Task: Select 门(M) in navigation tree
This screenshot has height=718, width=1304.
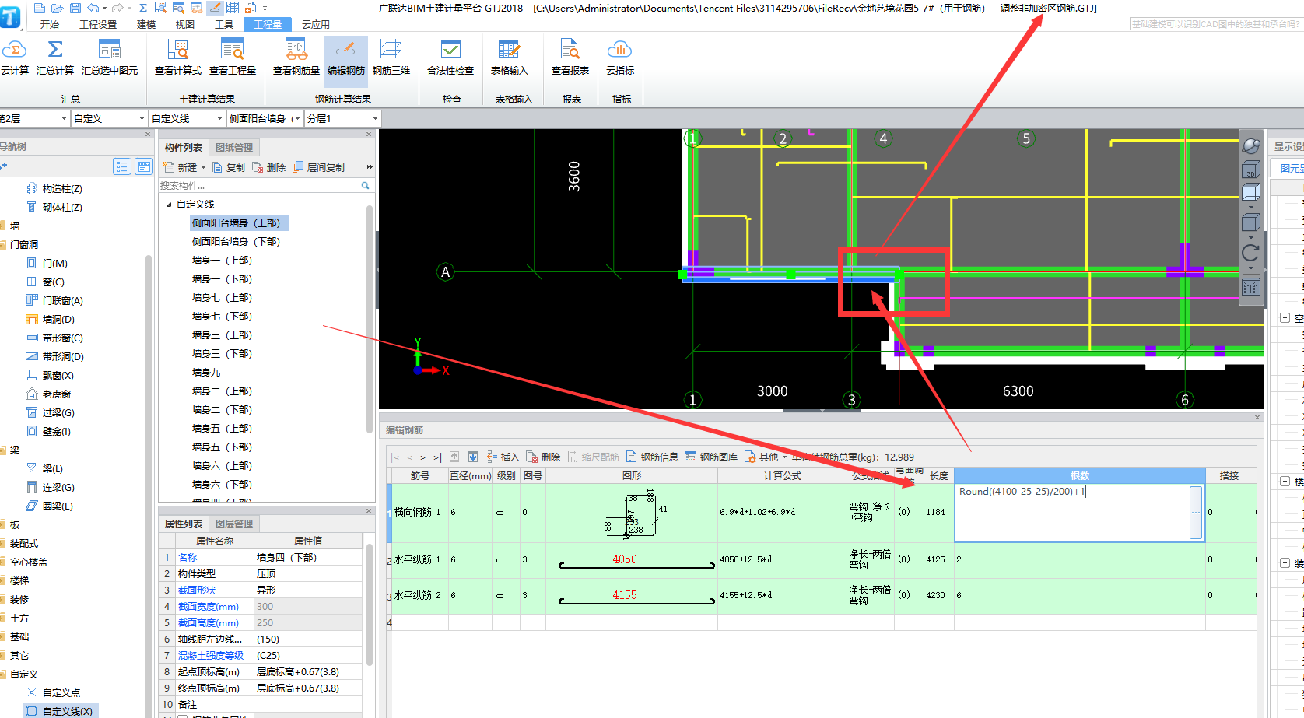Action: [55, 263]
